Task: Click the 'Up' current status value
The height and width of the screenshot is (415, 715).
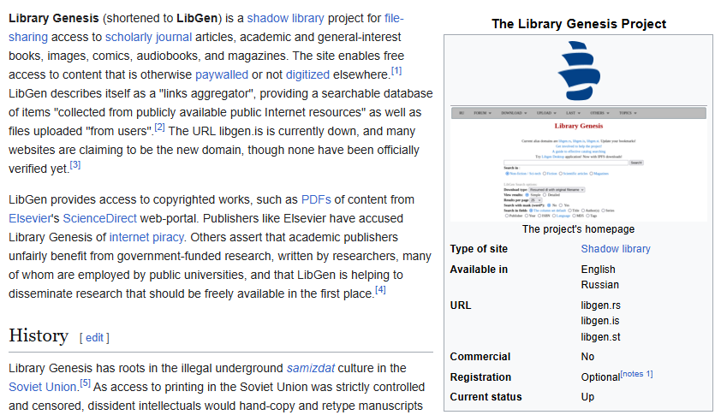Action: [587, 397]
